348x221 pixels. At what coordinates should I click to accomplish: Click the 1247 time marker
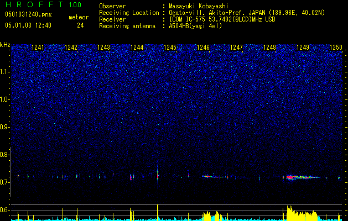coord(237,48)
